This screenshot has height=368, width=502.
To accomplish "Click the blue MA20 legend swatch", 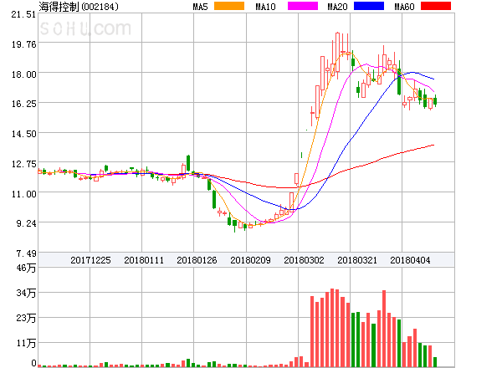I will (x=369, y=6).
